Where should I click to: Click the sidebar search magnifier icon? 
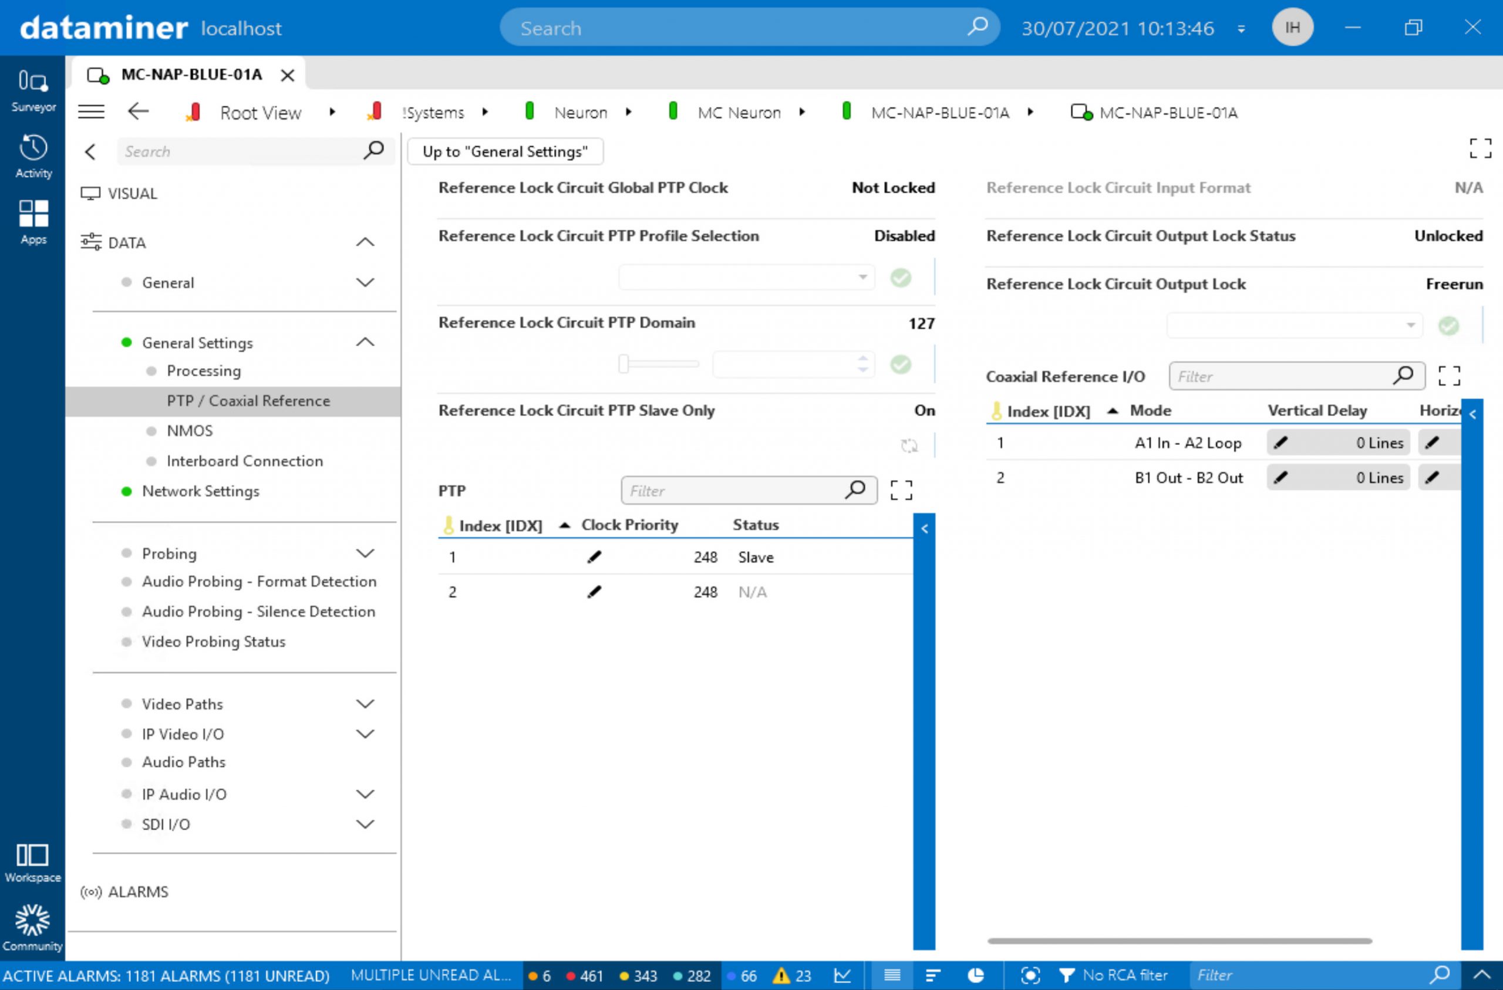pyautogui.click(x=374, y=150)
